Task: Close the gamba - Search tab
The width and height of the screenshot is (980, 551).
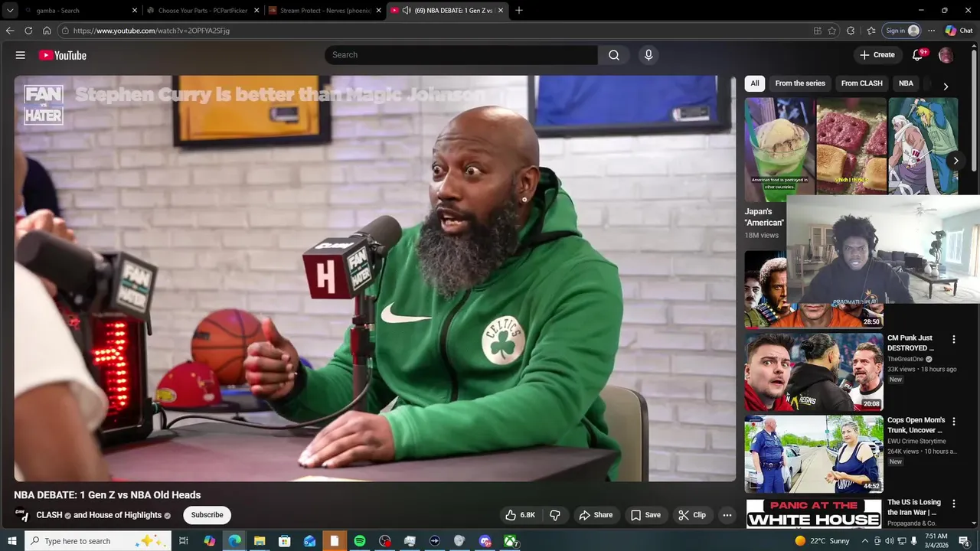Action: point(135,11)
